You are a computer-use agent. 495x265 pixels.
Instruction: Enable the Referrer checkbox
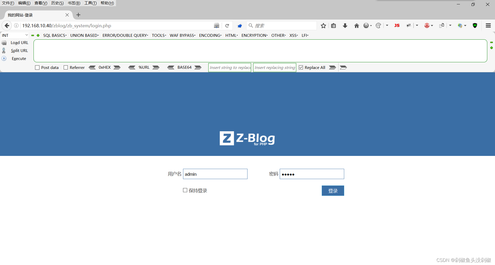(x=66, y=67)
